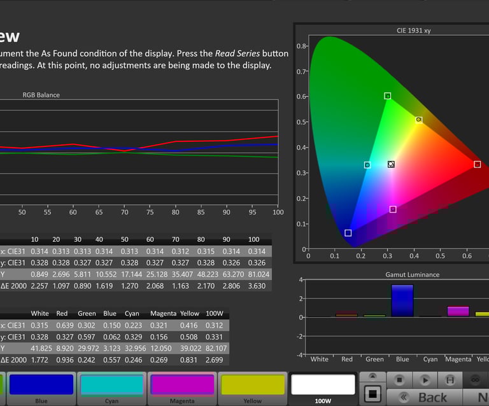
Task: Click 100W ΔE 2000 value 2.699
Action: tap(214, 360)
